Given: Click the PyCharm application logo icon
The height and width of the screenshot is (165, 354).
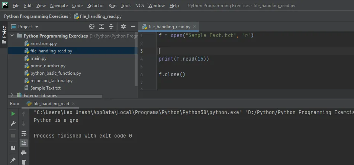Looking at the screenshot, I should tap(5, 5).
